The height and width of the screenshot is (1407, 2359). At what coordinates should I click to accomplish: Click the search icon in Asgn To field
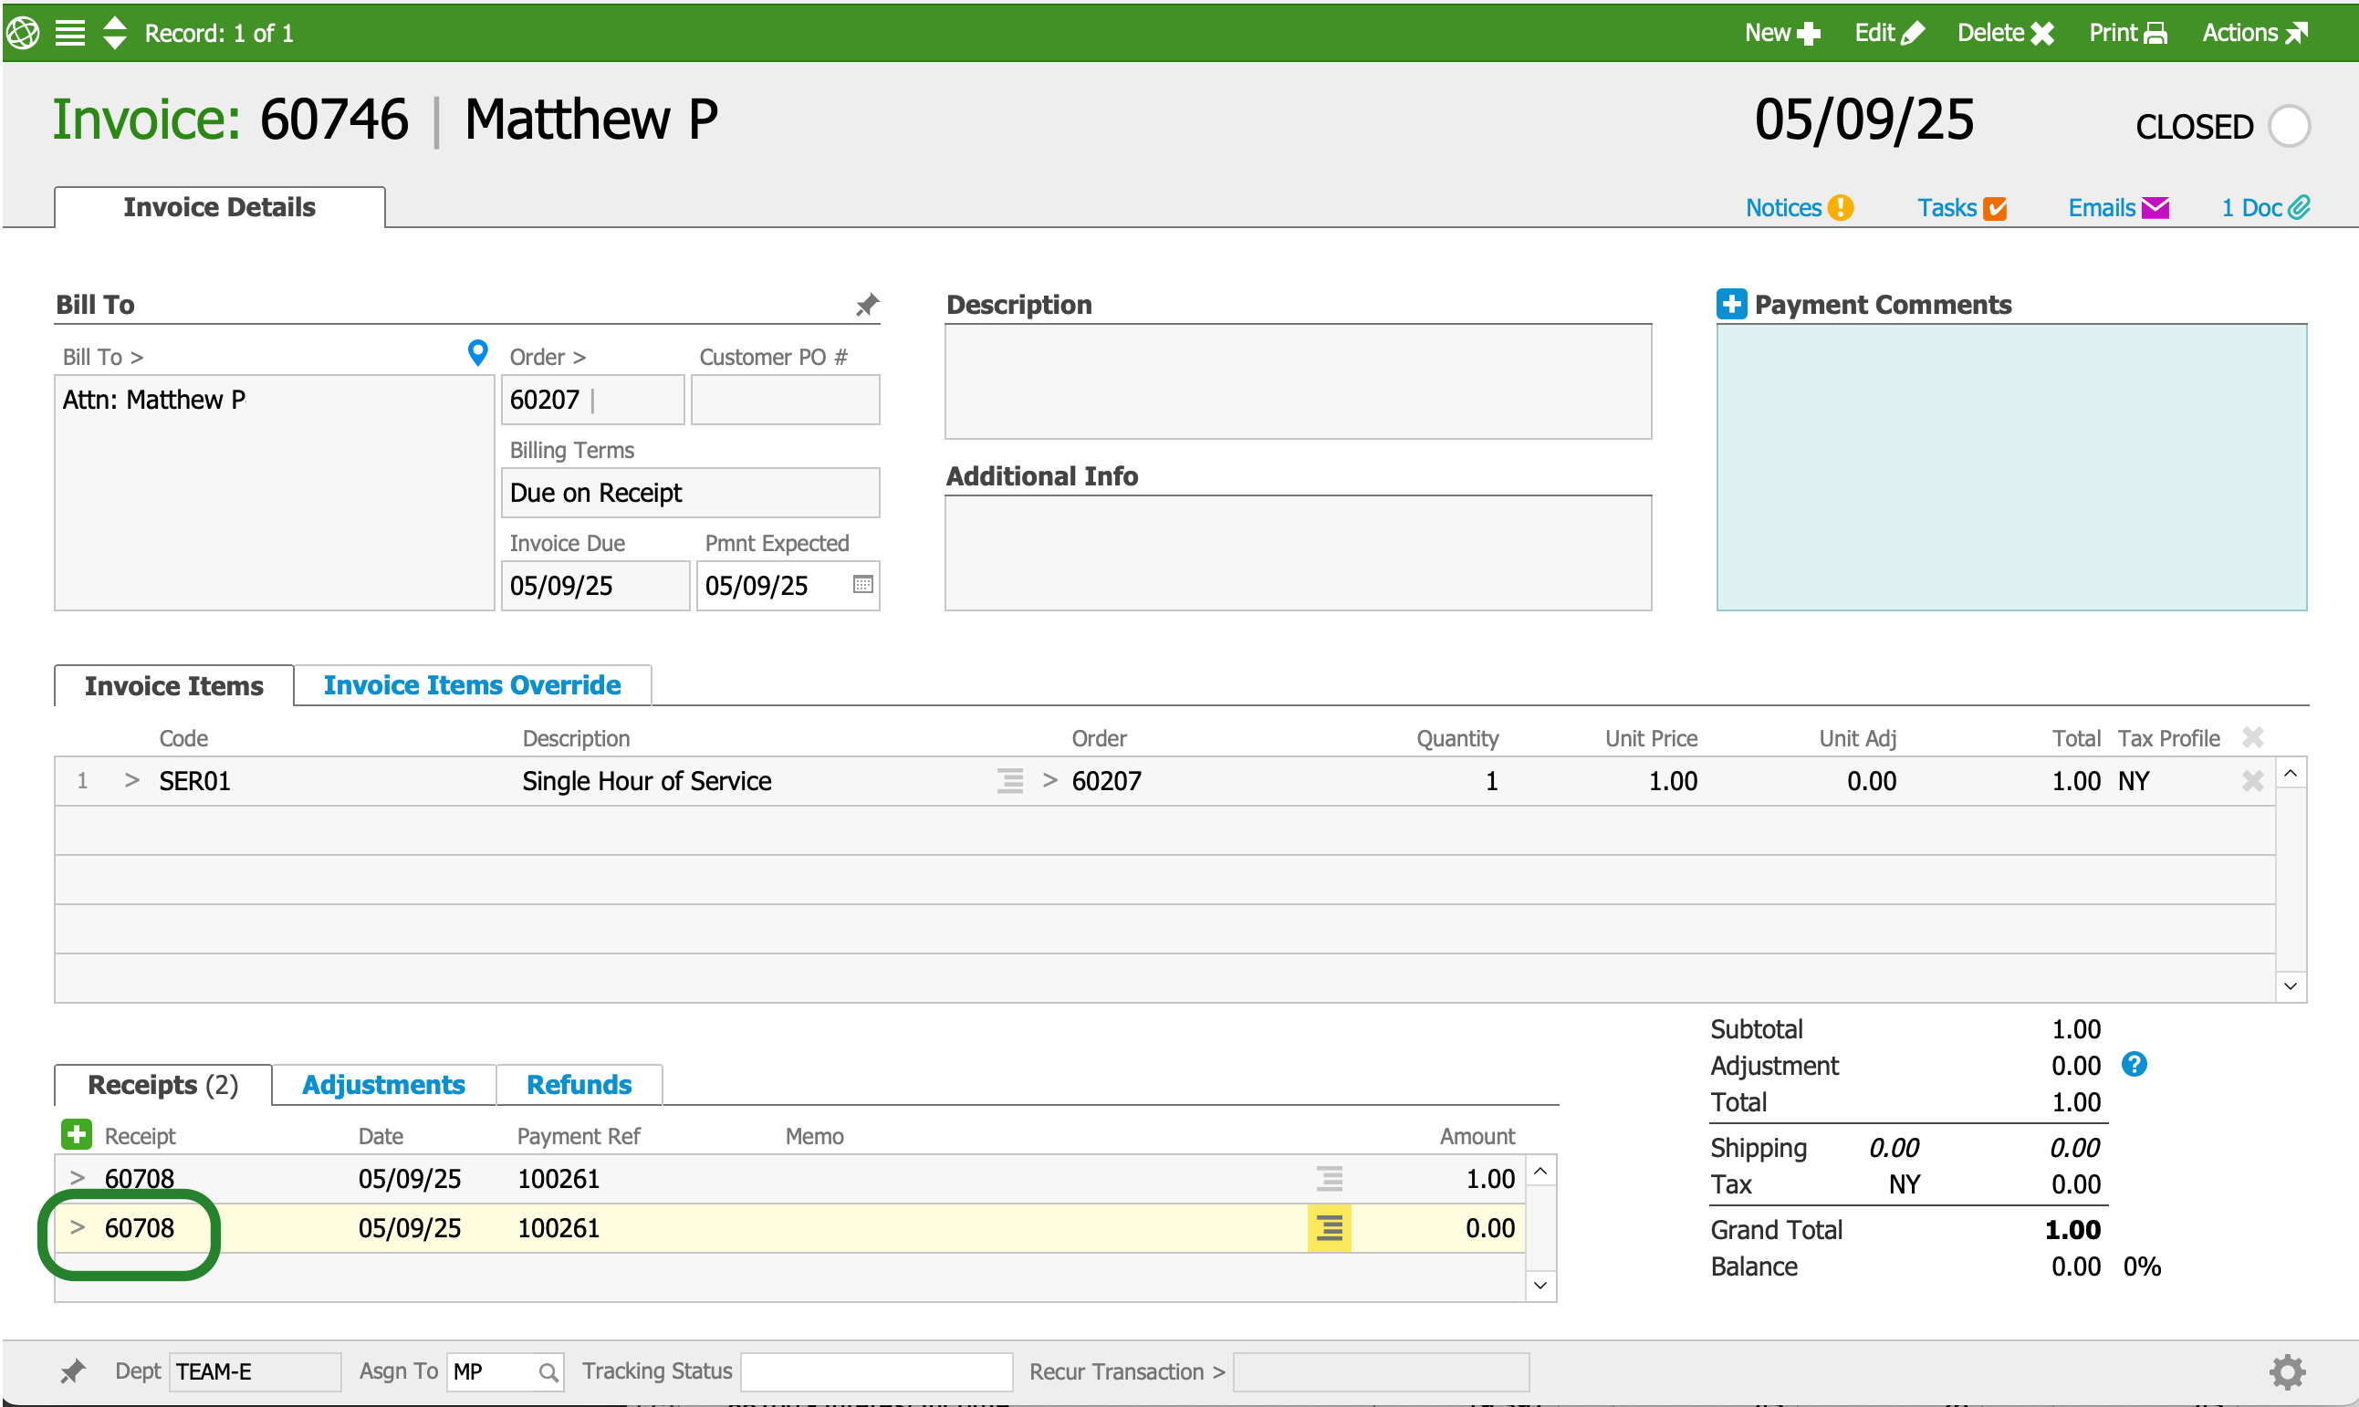547,1372
